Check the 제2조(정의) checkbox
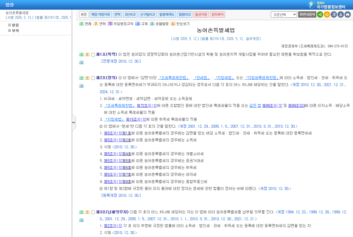Viewport: 353px width, 237px height. pyautogui.click(x=93, y=78)
